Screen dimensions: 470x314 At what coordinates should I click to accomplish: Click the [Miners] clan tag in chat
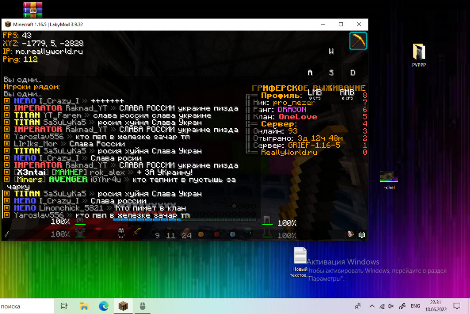tap(29, 180)
